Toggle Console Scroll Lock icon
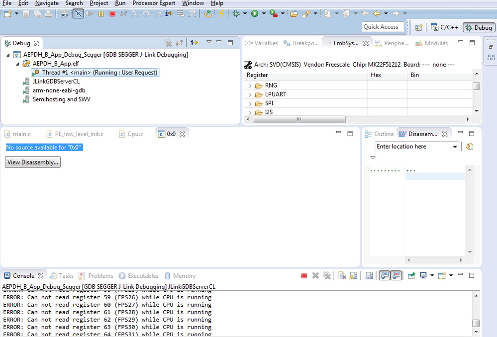 [x=353, y=276]
